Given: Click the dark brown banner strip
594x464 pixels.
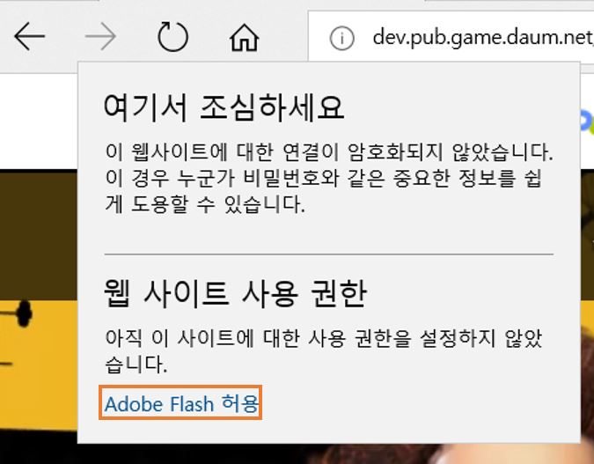Looking at the screenshot, I should (x=38, y=235).
